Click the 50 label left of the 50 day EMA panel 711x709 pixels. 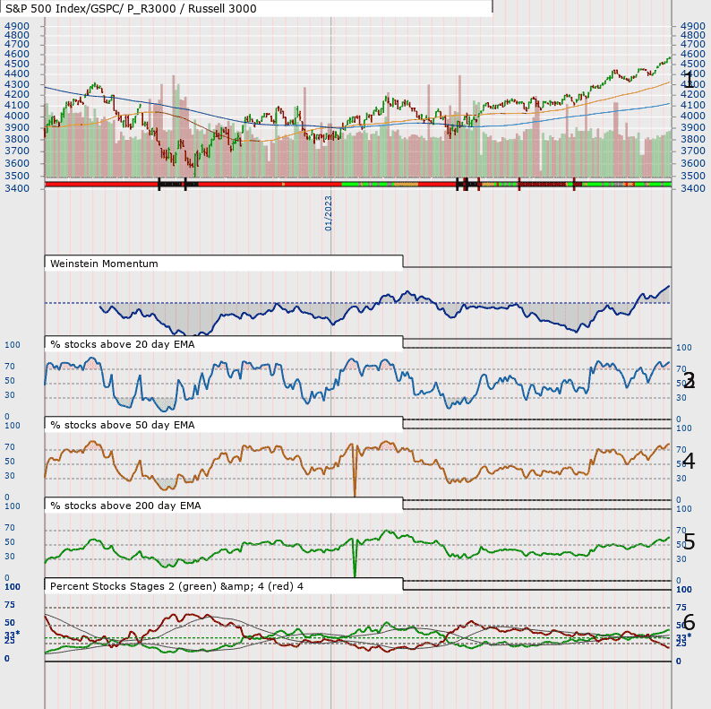point(10,462)
